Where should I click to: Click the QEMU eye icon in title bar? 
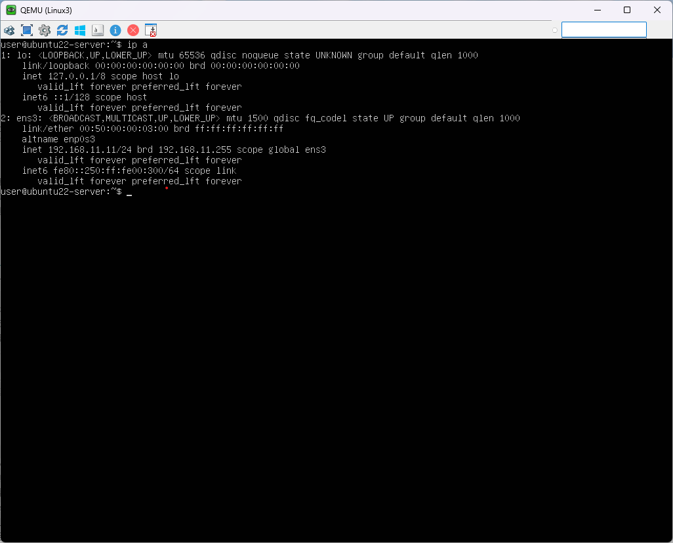click(10, 10)
